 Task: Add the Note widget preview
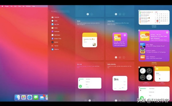[x=90, y=40]
